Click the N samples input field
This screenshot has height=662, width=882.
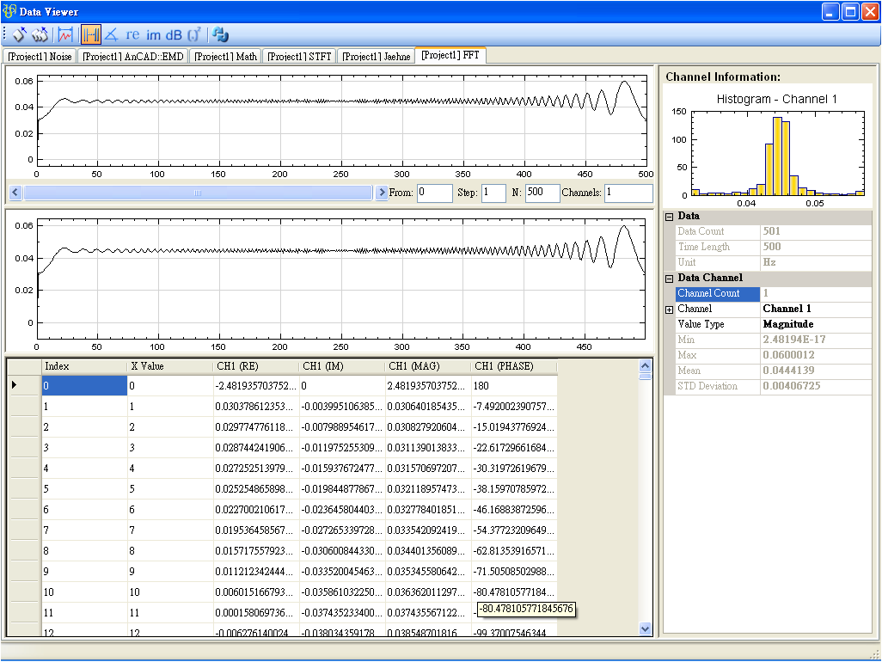pos(542,193)
